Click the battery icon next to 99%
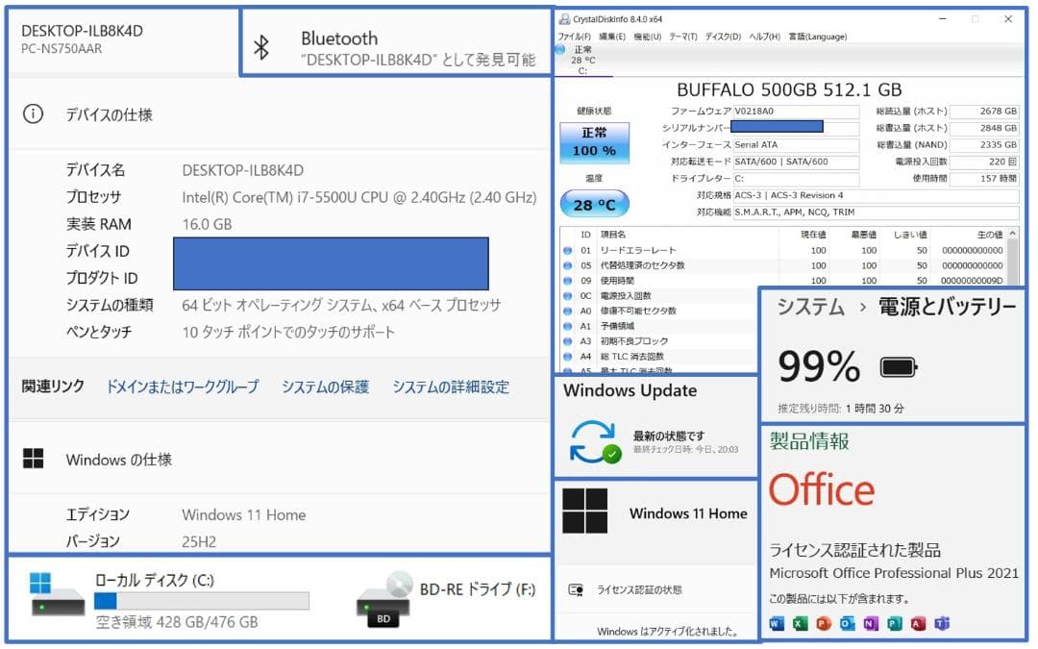The height and width of the screenshot is (649, 1038). tap(899, 367)
